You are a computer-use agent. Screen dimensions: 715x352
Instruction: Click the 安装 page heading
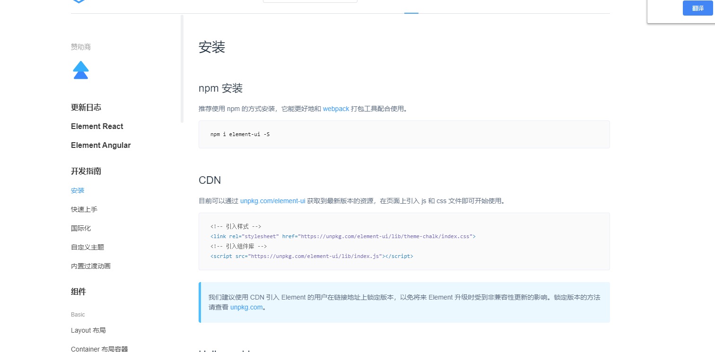(x=212, y=47)
